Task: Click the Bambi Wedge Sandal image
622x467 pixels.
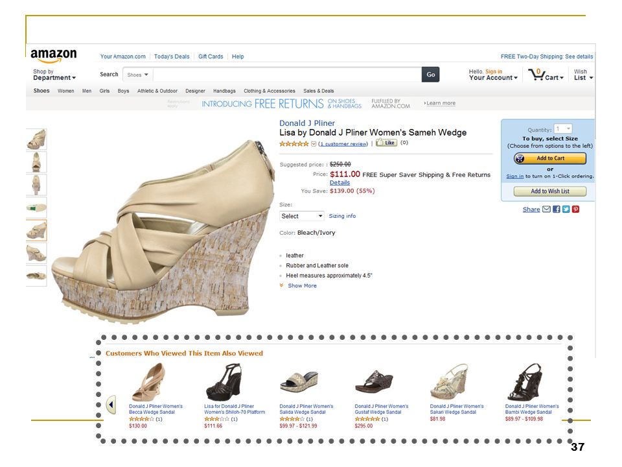Action: coord(525,382)
